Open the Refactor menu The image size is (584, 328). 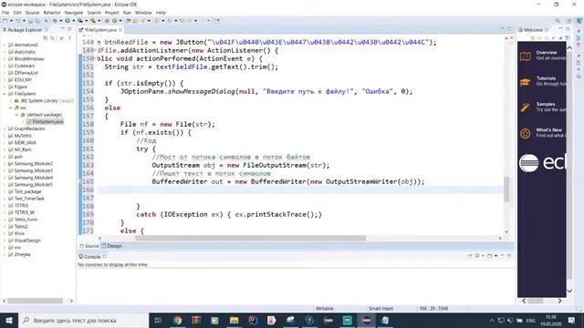(52, 13)
